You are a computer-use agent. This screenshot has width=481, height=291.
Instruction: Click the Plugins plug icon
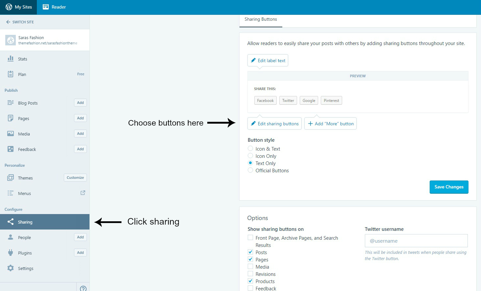click(x=11, y=253)
